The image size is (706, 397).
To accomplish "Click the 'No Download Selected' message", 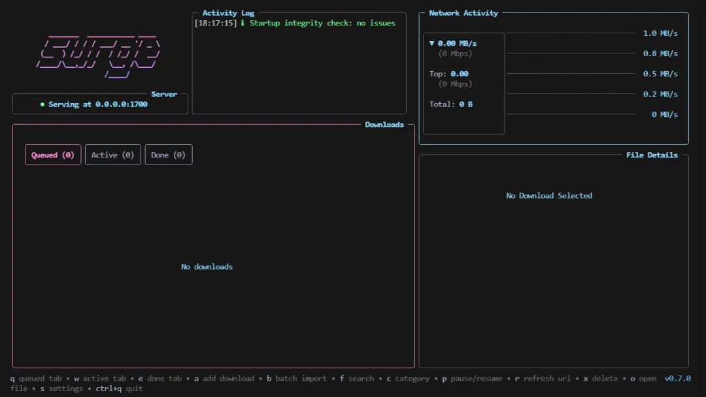I will pos(549,196).
